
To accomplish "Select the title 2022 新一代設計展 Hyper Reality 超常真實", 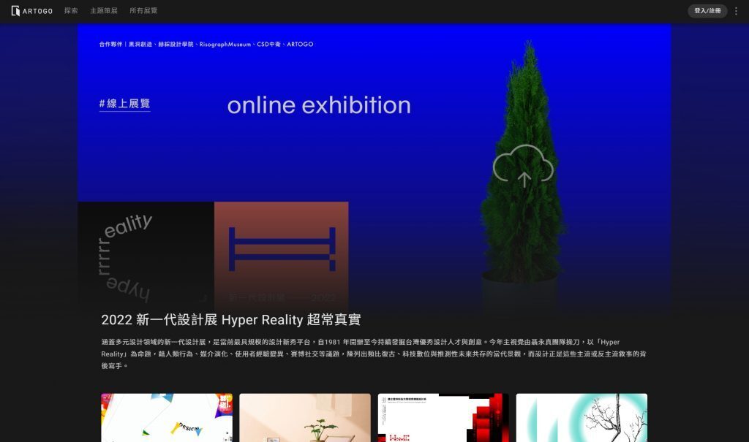I will pyautogui.click(x=230, y=319).
